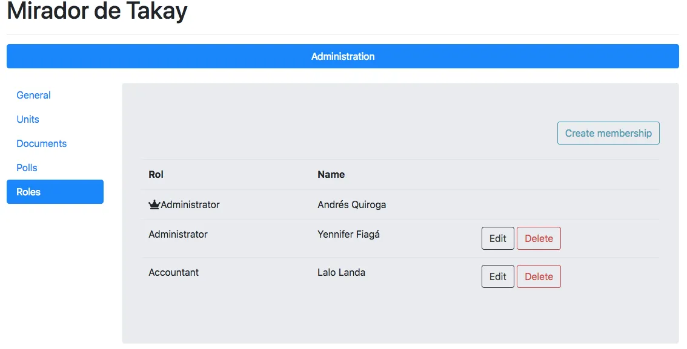
Task: Click Administrator role in Yennifer's row
Action: point(178,234)
